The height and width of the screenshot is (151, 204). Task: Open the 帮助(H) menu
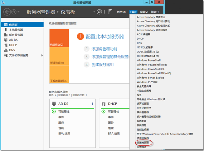(x=155, y=12)
